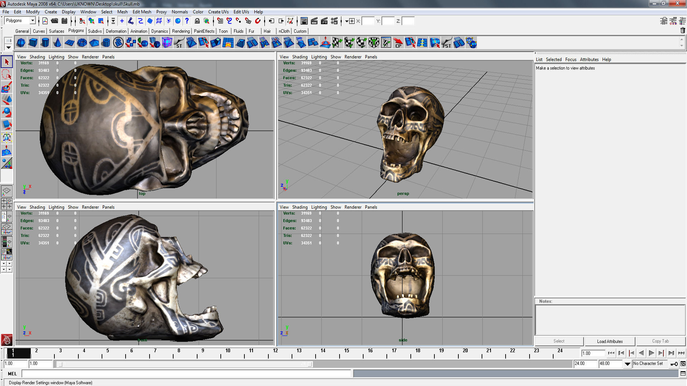Play animation forwards
The width and height of the screenshot is (687, 386).
(651, 353)
